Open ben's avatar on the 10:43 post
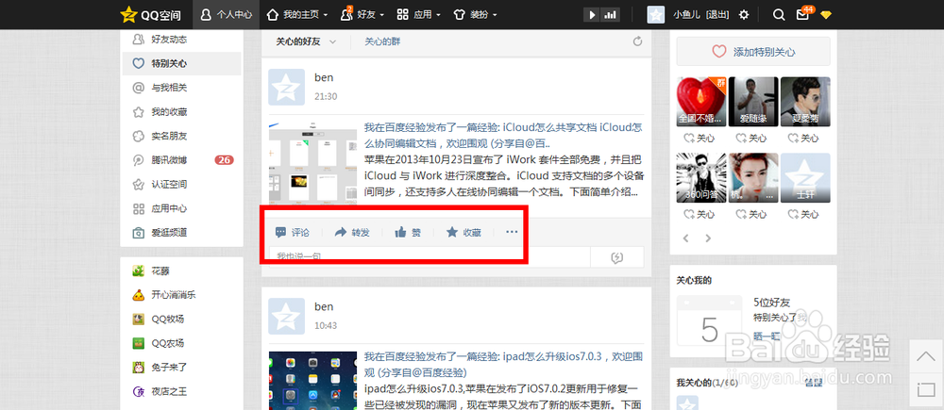 pyautogui.click(x=287, y=316)
